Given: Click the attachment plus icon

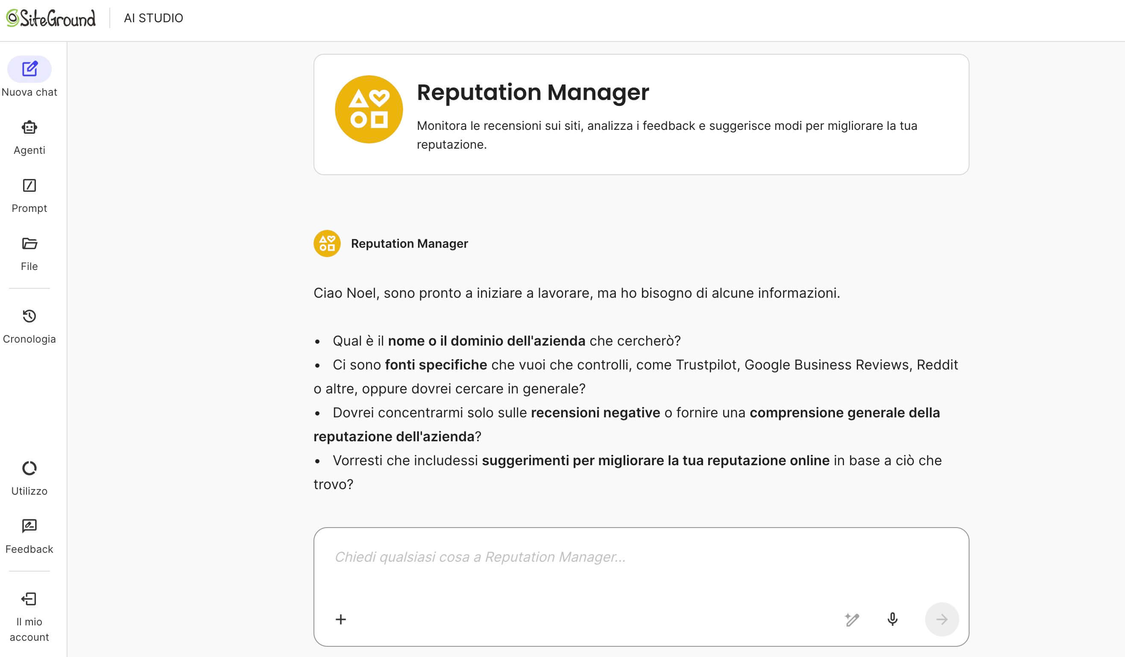Looking at the screenshot, I should (341, 619).
